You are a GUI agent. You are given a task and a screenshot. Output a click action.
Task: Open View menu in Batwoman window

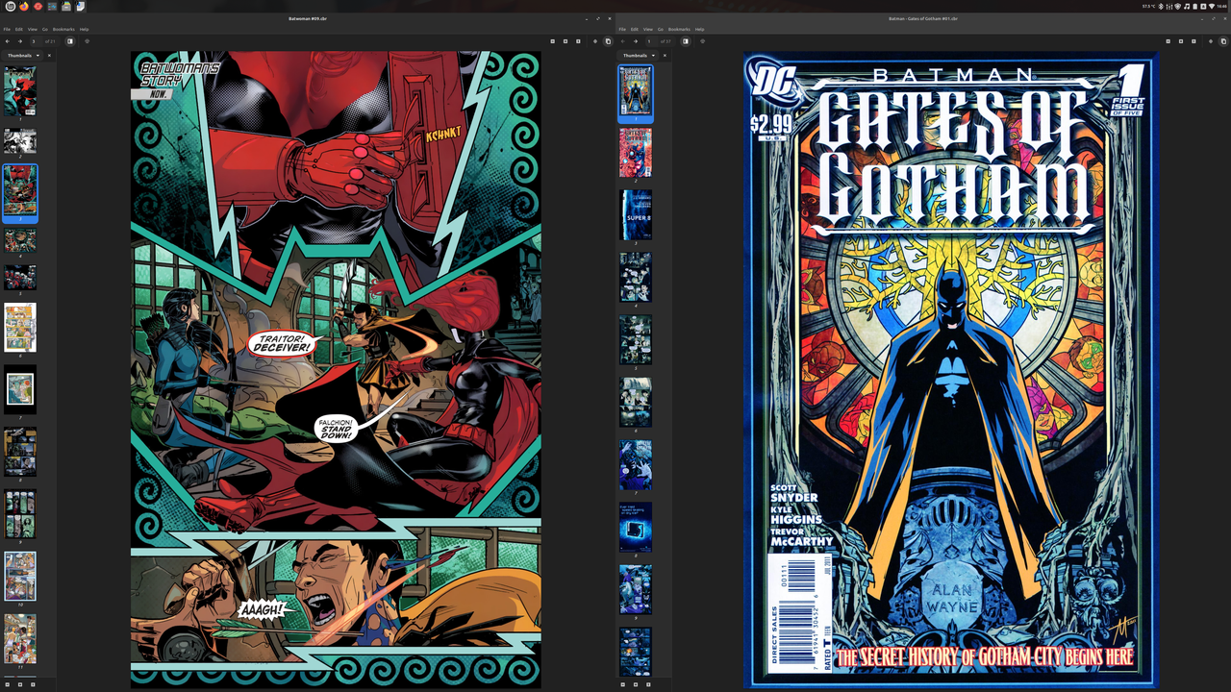33,30
